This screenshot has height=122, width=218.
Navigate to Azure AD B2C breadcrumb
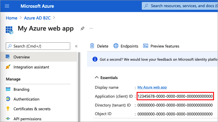38,18
